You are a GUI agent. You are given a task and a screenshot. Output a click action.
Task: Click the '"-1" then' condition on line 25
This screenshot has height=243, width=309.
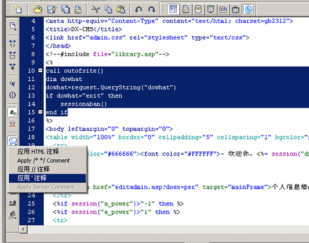[157, 204]
